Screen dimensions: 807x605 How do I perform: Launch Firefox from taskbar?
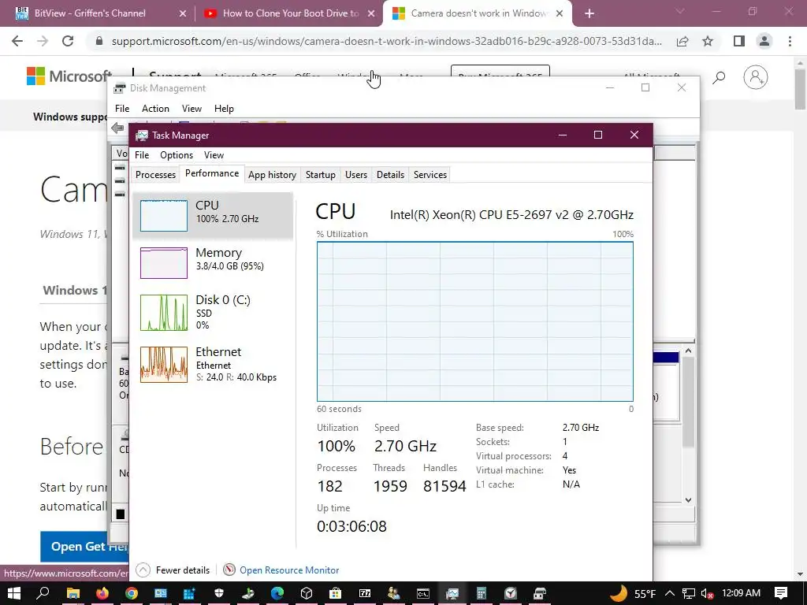pyautogui.click(x=102, y=593)
